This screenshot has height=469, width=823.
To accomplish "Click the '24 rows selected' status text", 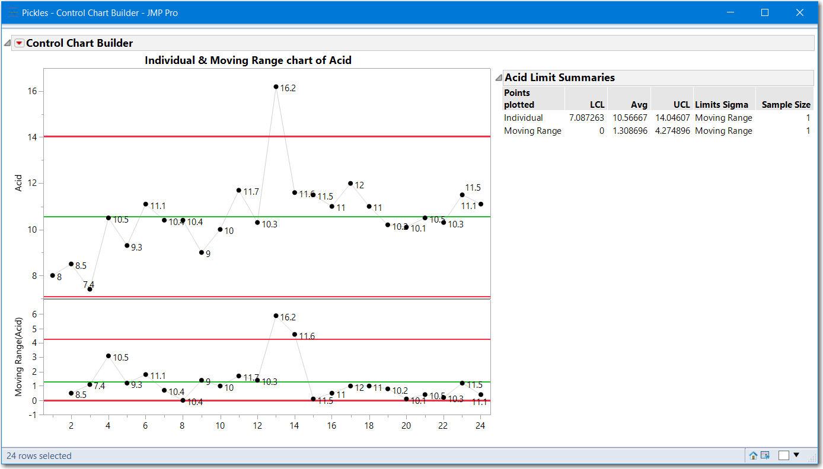I will click(37, 455).
